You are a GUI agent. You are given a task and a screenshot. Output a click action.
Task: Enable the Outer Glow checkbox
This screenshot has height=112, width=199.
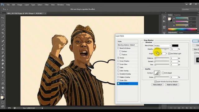(118, 80)
